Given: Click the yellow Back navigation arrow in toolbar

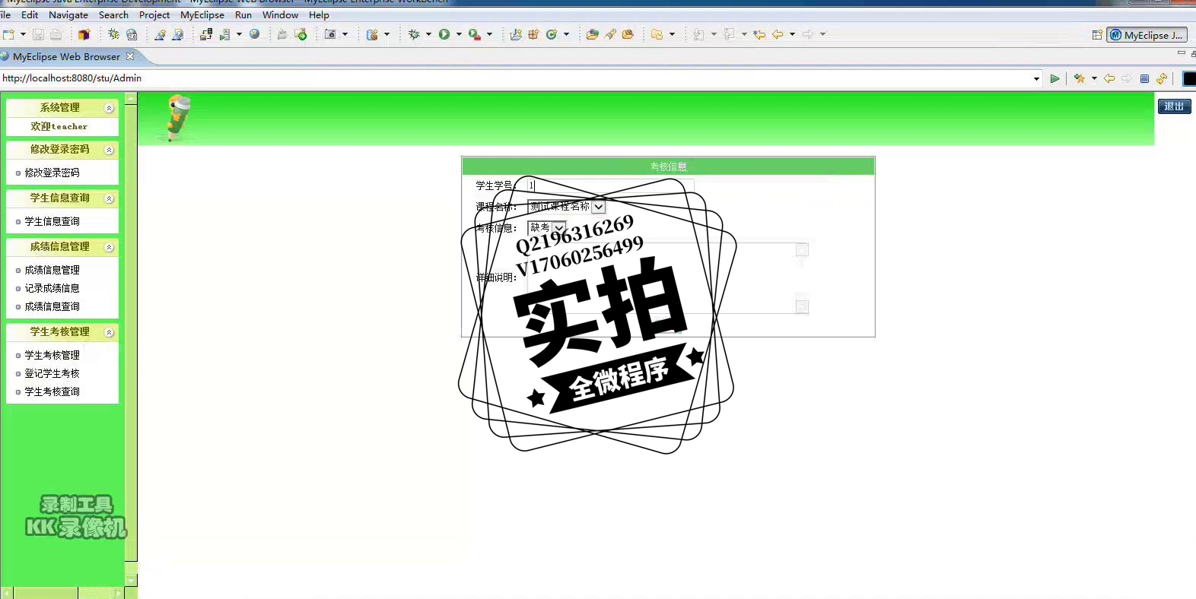Looking at the screenshot, I should pyautogui.click(x=778, y=34).
